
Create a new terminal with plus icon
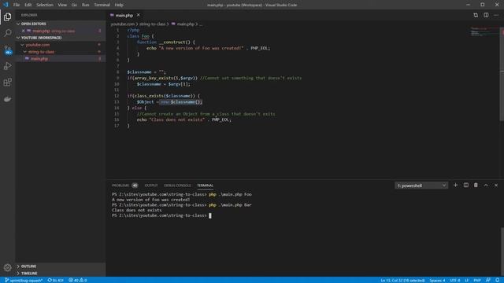click(455, 186)
